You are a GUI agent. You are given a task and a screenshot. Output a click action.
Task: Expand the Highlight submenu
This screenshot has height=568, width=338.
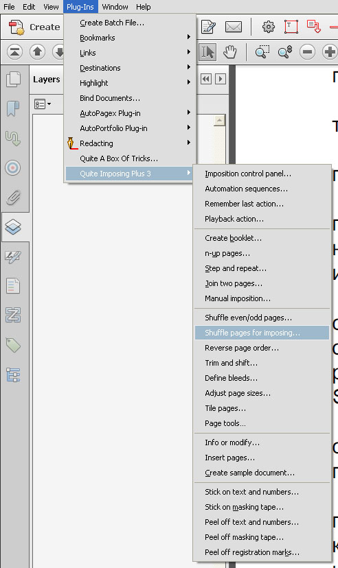(x=128, y=83)
